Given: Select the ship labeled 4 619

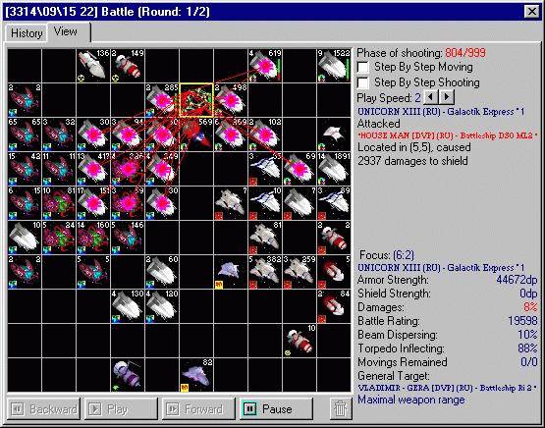Looking at the screenshot, I should (x=265, y=66).
